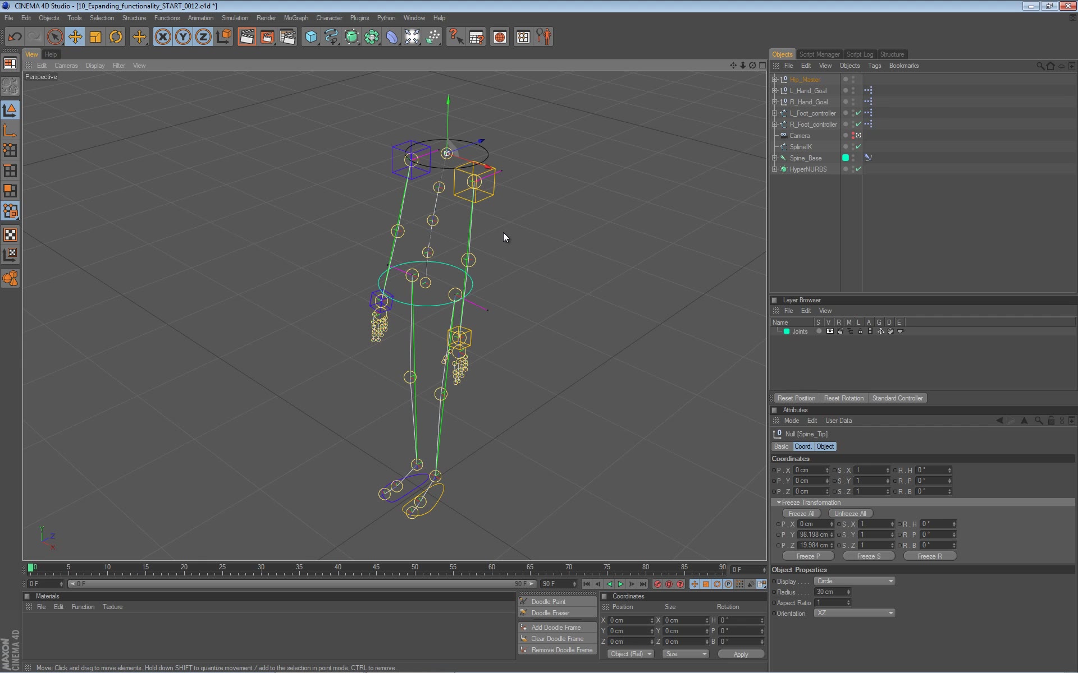Screen dimensions: 1078x673
Task: Click the Live Selection tool
Action: click(x=54, y=36)
